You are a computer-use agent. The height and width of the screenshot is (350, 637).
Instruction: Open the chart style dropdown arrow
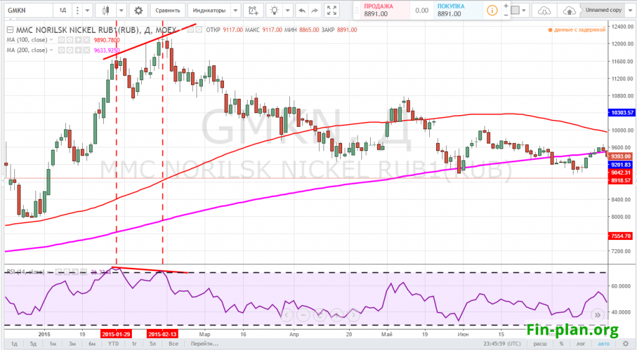pyautogui.click(x=121, y=11)
